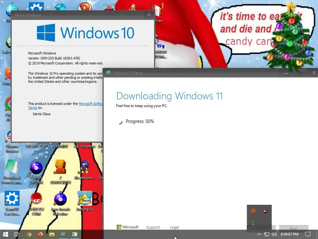Open the white gear desktop icon at top
The width and height of the screenshot is (318, 239).
[36, 7]
